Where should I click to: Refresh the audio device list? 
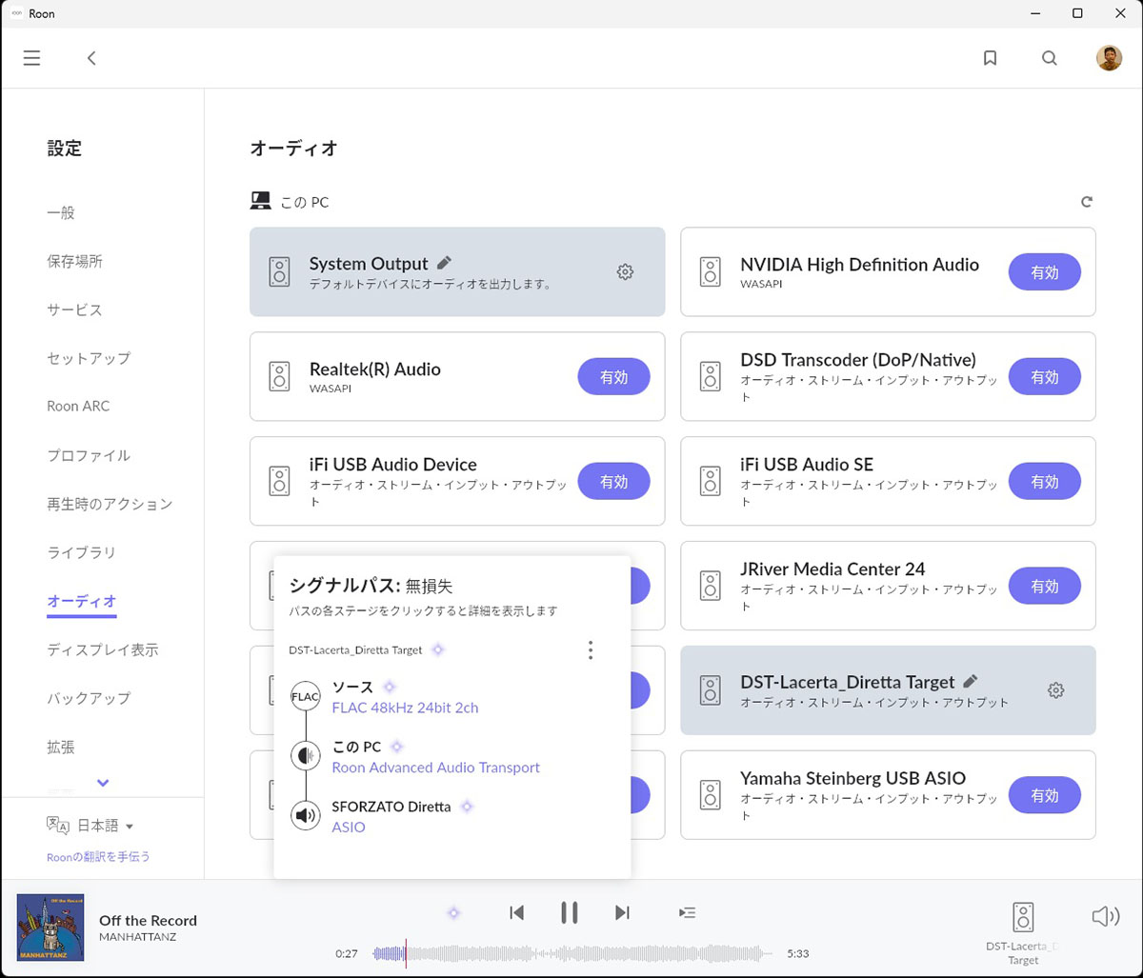(1087, 202)
